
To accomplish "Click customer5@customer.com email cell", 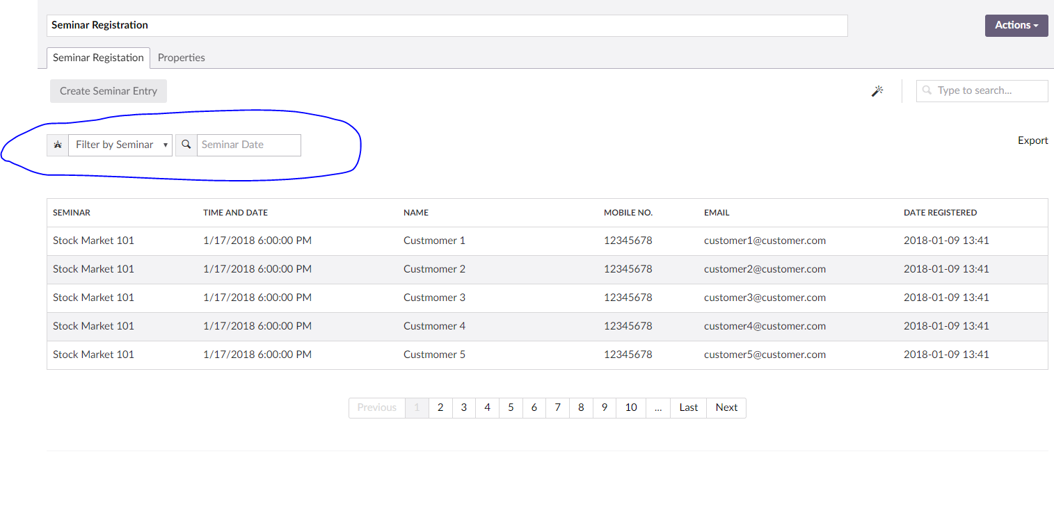I will click(765, 355).
